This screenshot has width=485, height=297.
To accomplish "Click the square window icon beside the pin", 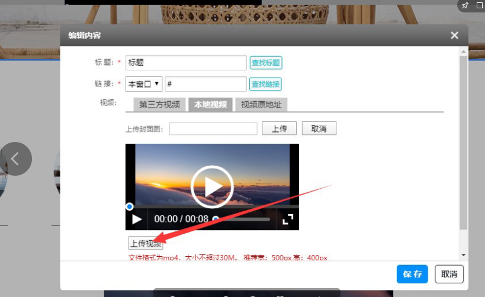I will [x=480, y=5].
